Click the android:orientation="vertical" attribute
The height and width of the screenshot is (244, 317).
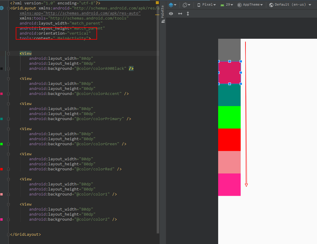point(55,33)
